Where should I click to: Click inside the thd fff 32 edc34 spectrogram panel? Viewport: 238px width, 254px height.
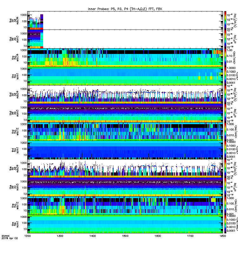tap(125, 95)
